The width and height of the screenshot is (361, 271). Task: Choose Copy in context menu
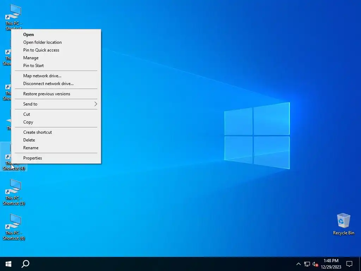56,122
